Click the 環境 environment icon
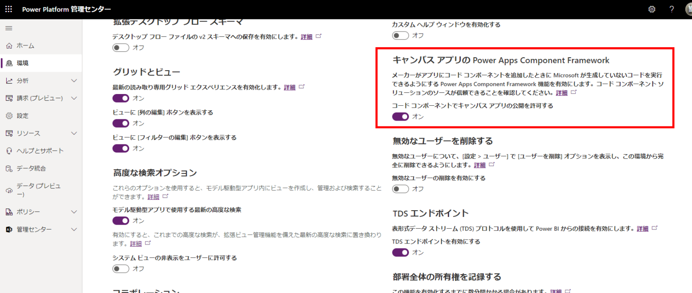 click(9, 63)
